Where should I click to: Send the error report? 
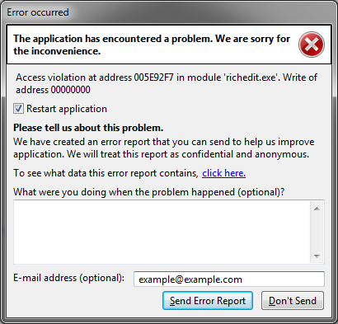(x=208, y=301)
